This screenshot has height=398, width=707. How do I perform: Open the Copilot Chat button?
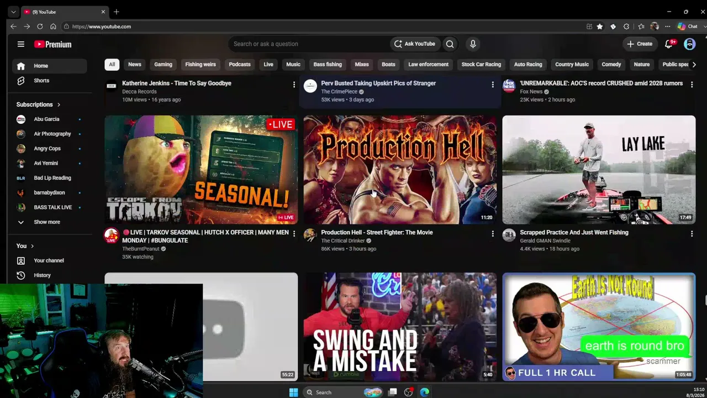click(x=688, y=27)
